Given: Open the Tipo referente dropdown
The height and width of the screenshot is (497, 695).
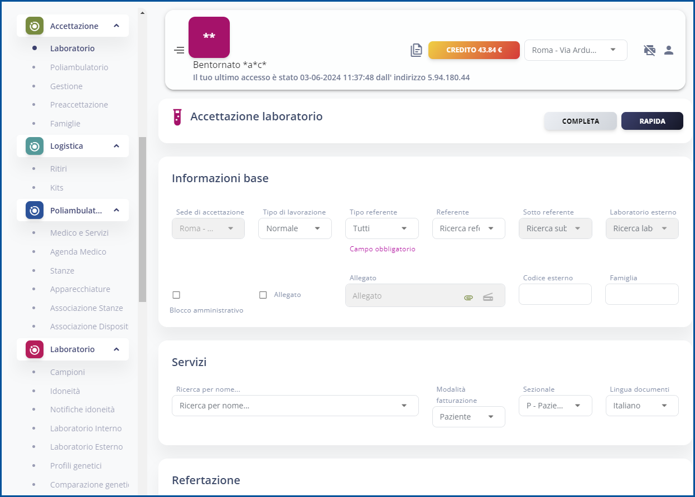Looking at the screenshot, I should (x=382, y=228).
